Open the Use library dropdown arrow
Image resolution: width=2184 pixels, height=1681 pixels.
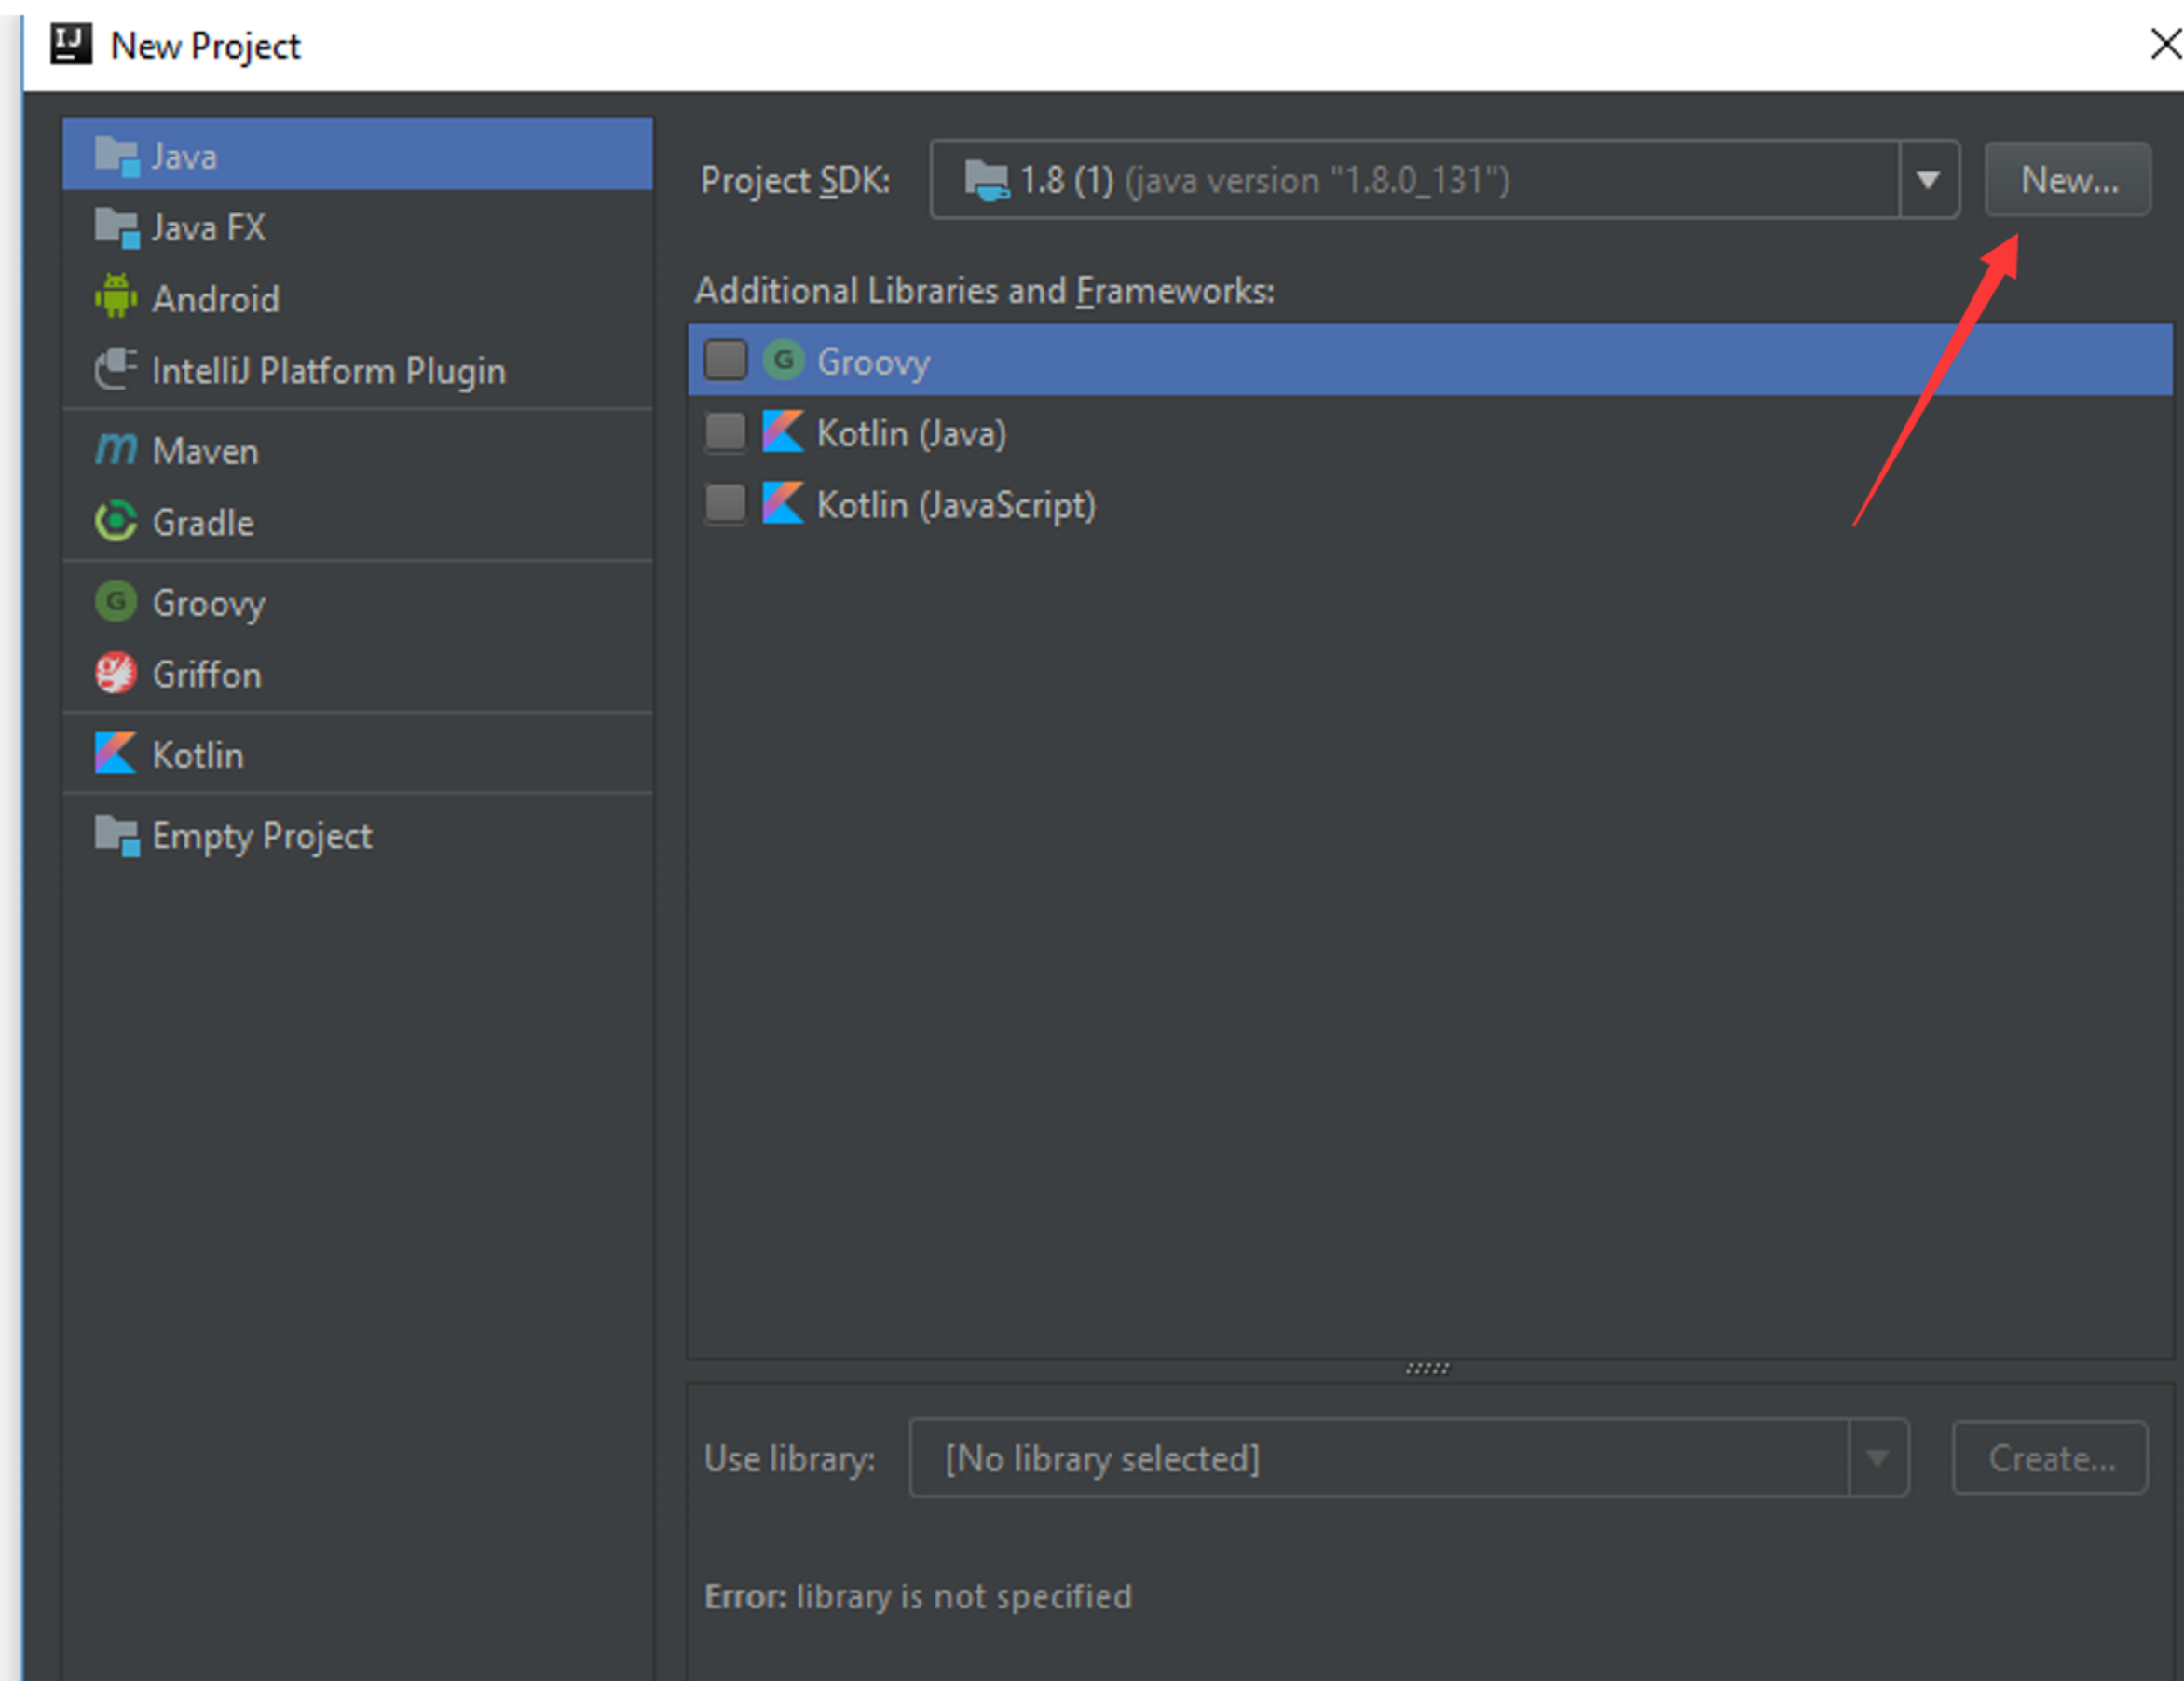pos(1878,1458)
